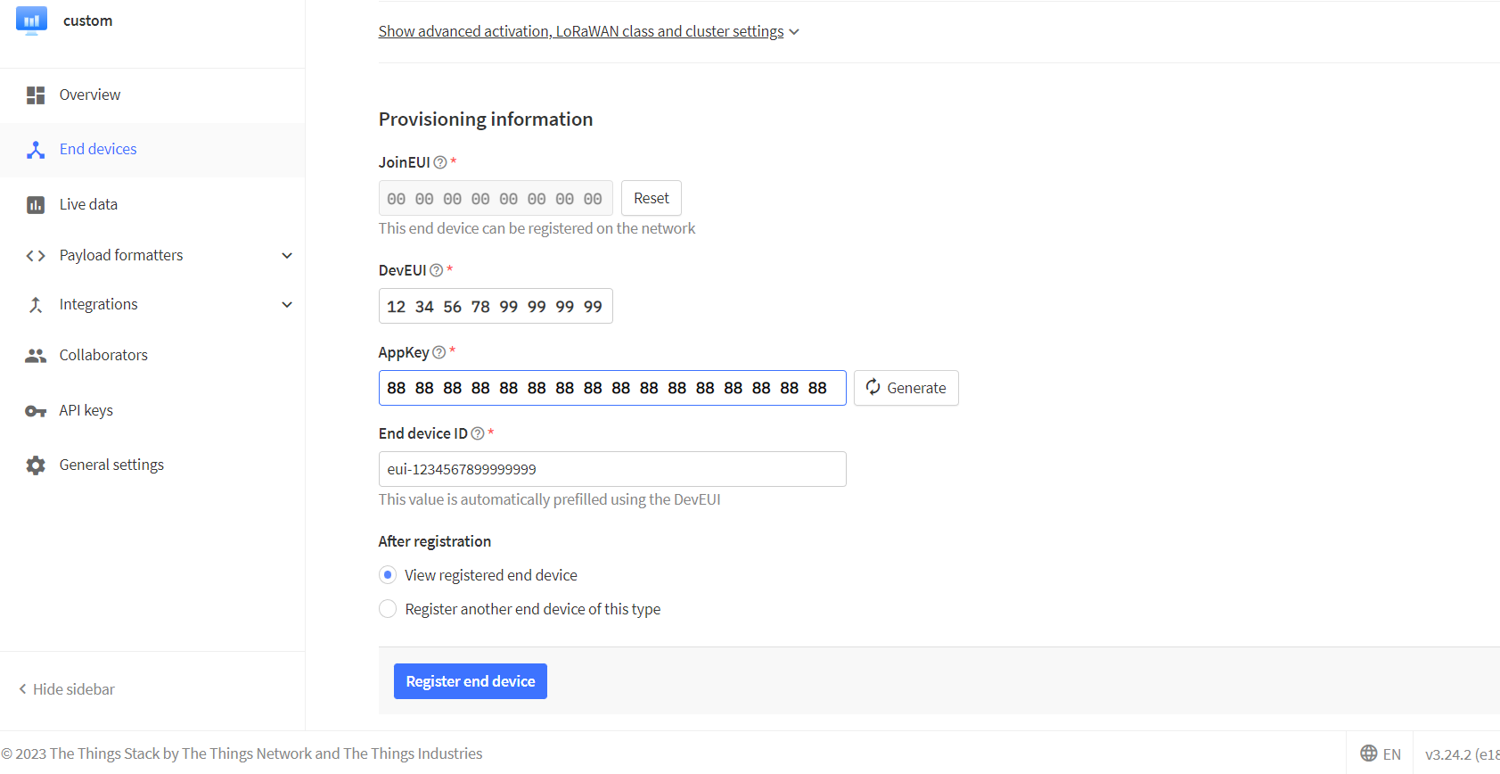The image size is (1500, 774).
Task: Select Register another end device of this type
Action: tap(388, 609)
